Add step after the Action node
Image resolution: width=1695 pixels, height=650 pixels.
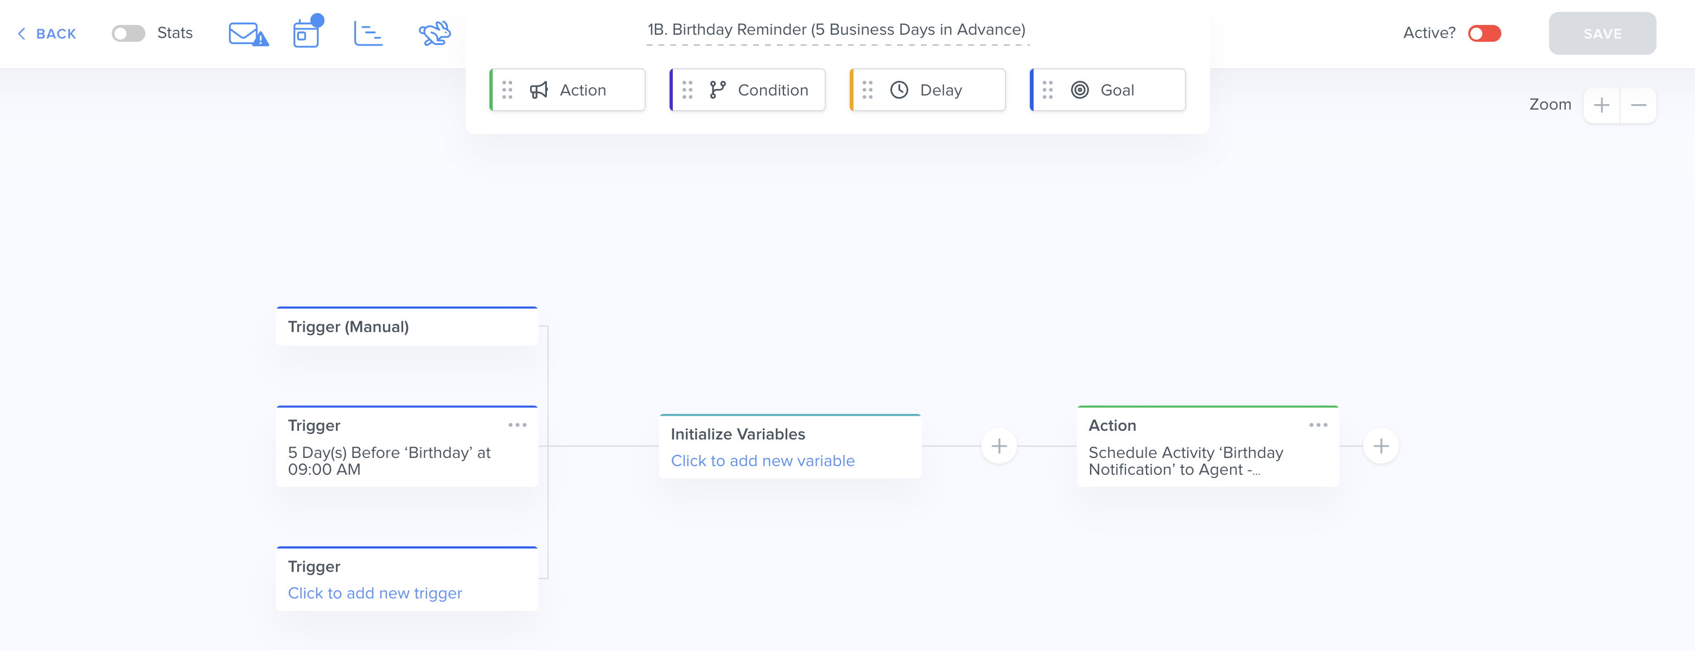pos(1380,446)
